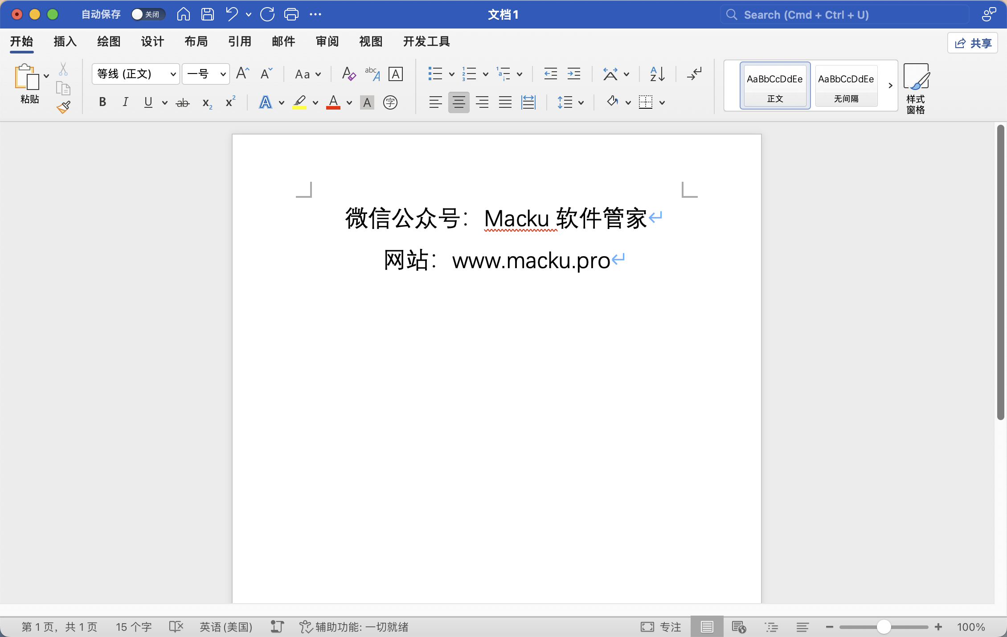Save the document with floppy icon

pos(208,15)
